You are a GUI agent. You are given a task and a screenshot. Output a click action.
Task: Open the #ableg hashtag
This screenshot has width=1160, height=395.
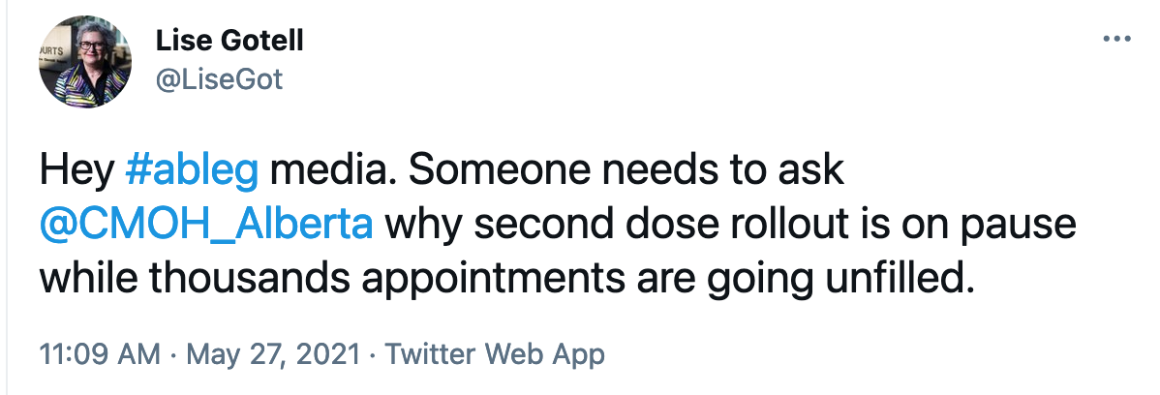coord(192,171)
